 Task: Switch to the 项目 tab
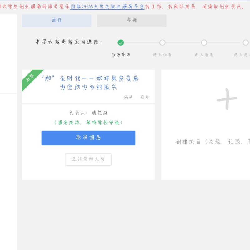(x=57, y=21)
